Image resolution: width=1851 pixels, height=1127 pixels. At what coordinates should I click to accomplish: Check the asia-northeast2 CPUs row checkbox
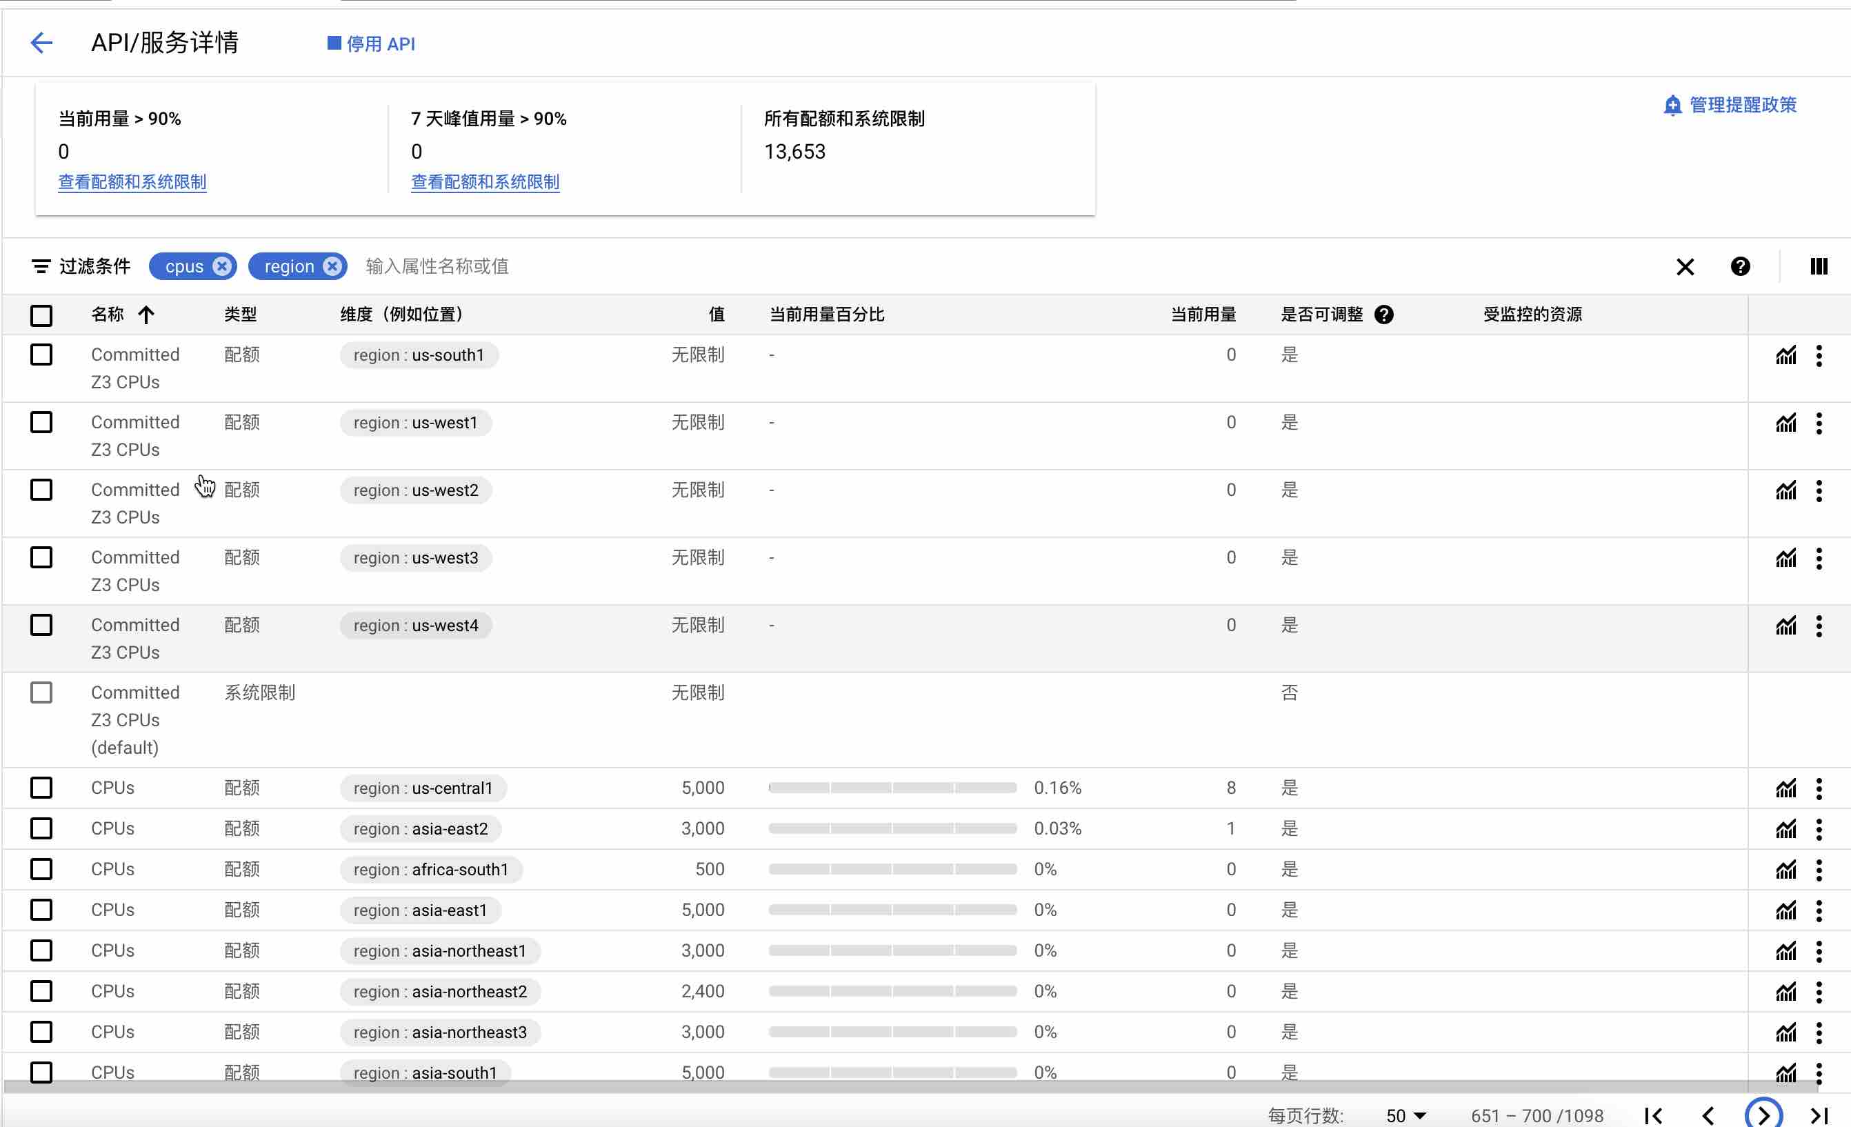point(41,990)
